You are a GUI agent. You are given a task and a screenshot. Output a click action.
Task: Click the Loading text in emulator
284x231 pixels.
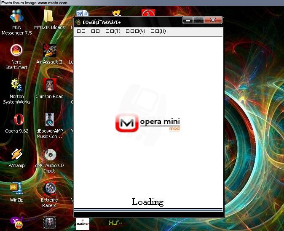pos(148,202)
